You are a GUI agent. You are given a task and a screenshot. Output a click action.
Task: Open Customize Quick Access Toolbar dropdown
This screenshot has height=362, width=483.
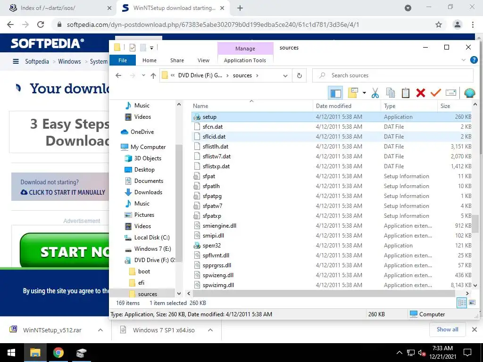pos(151,48)
